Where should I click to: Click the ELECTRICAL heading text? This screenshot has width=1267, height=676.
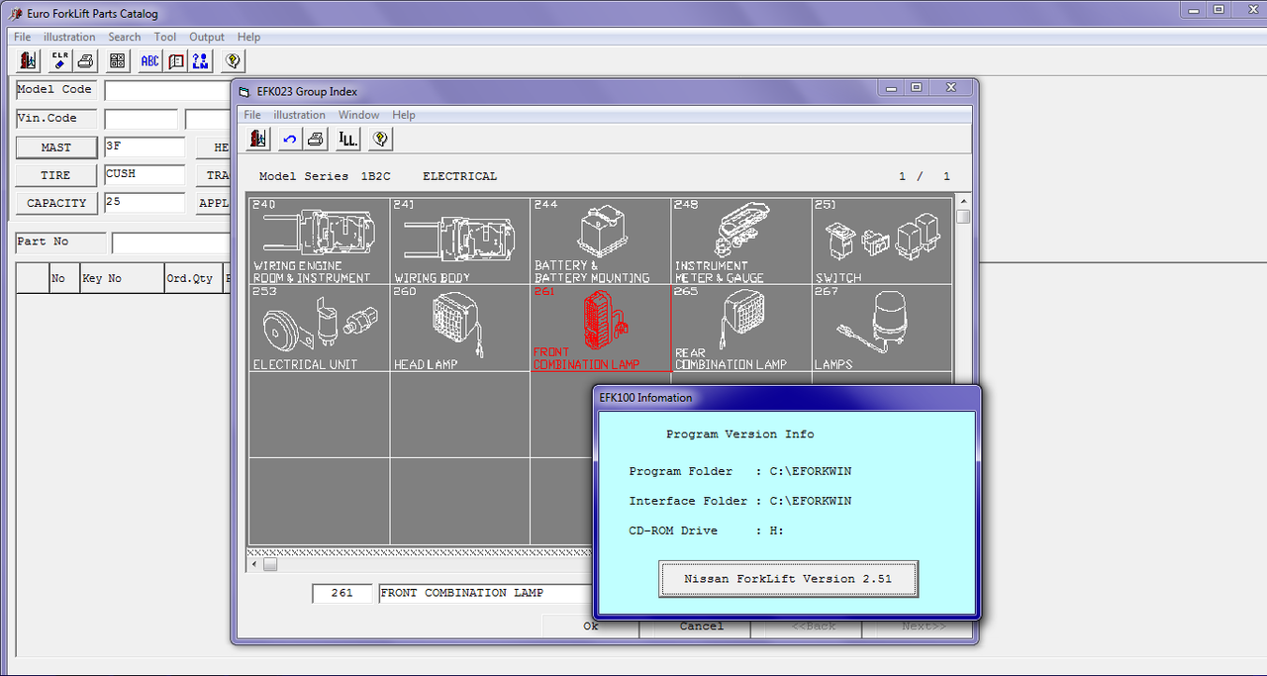[460, 176]
